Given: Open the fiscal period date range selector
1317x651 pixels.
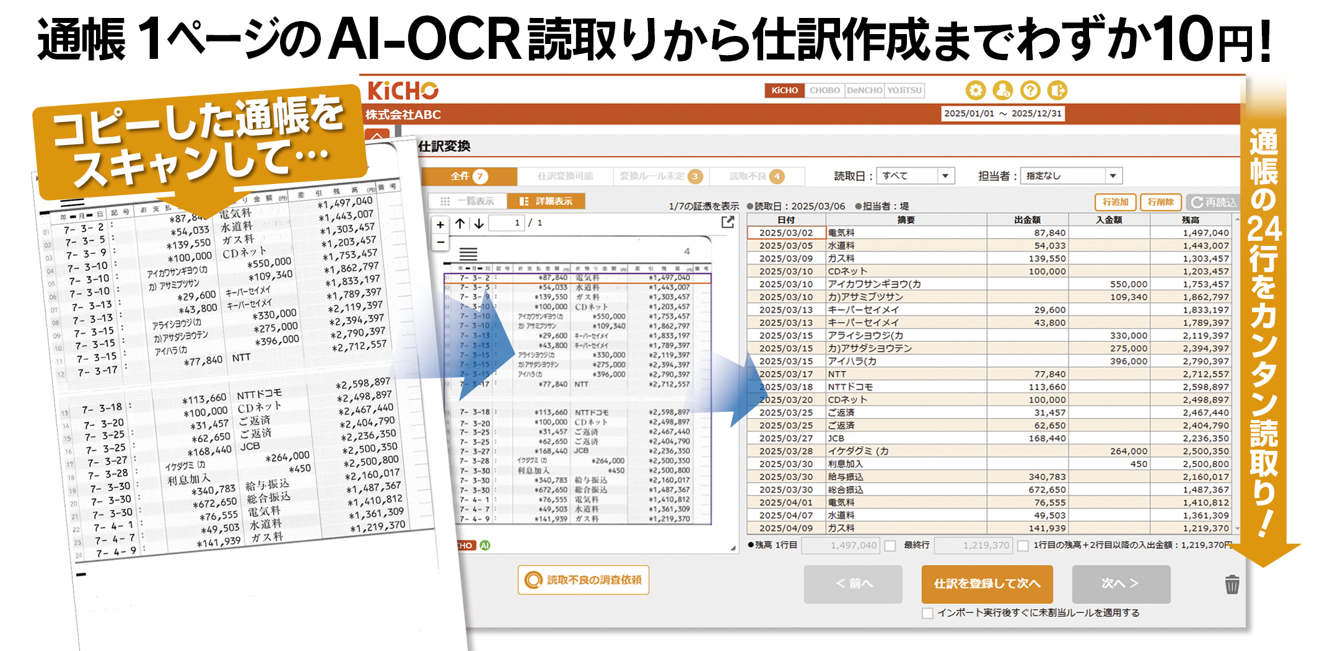Looking at the screenshot, I should (1002, 114).
